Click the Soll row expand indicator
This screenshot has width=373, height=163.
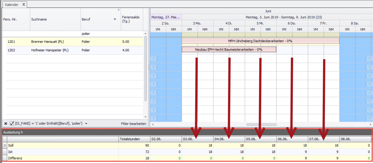5,145
